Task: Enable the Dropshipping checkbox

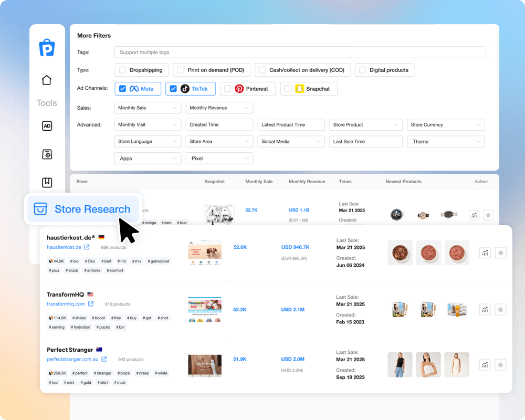Action: click(x=122, y=70)
